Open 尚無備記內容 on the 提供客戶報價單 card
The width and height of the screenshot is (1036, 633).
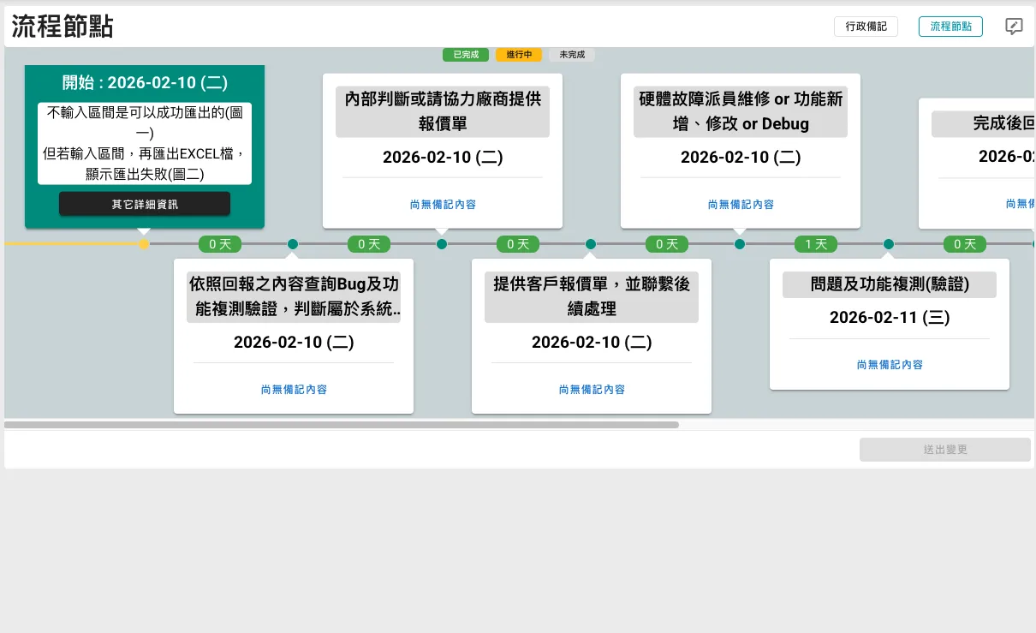tap(591, 389)
